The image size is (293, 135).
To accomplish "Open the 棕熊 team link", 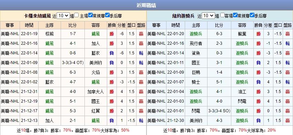I will [x=50, y=34].
